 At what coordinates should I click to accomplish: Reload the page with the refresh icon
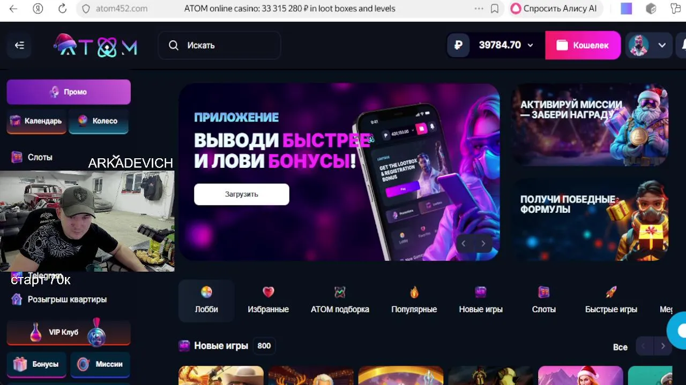[62, 9]
